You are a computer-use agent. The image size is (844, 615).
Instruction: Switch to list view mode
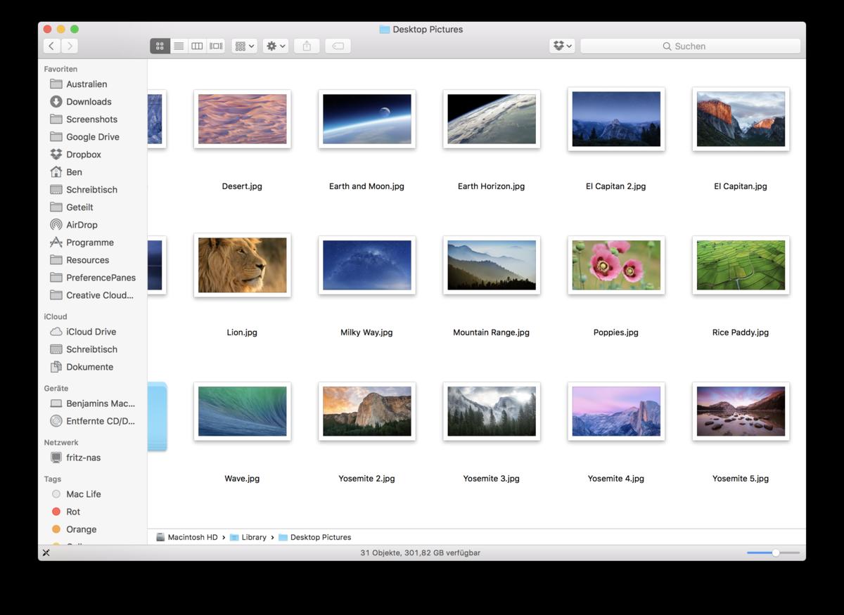[x=179, y=46]
